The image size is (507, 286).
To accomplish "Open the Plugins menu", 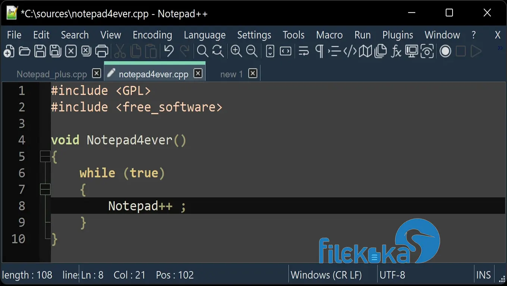I will point(398,35).
